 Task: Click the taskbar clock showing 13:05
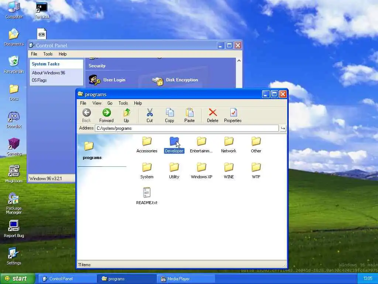tap(368, 278)
